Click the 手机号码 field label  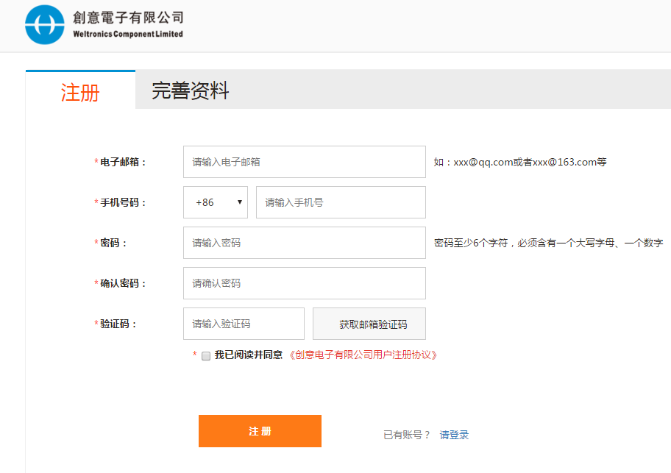pyautogui.click(x=123, y=202)
